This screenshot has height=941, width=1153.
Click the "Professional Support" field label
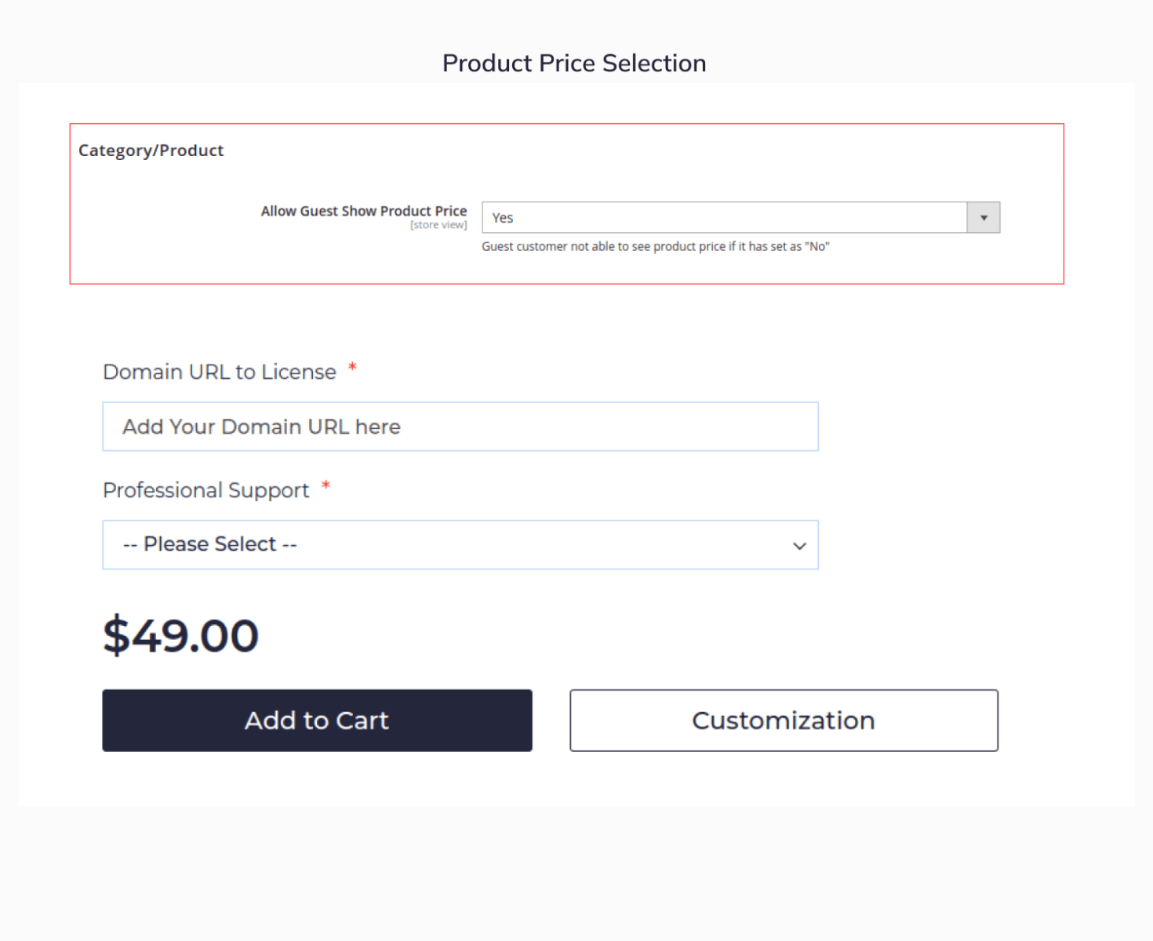click(206, 490)
